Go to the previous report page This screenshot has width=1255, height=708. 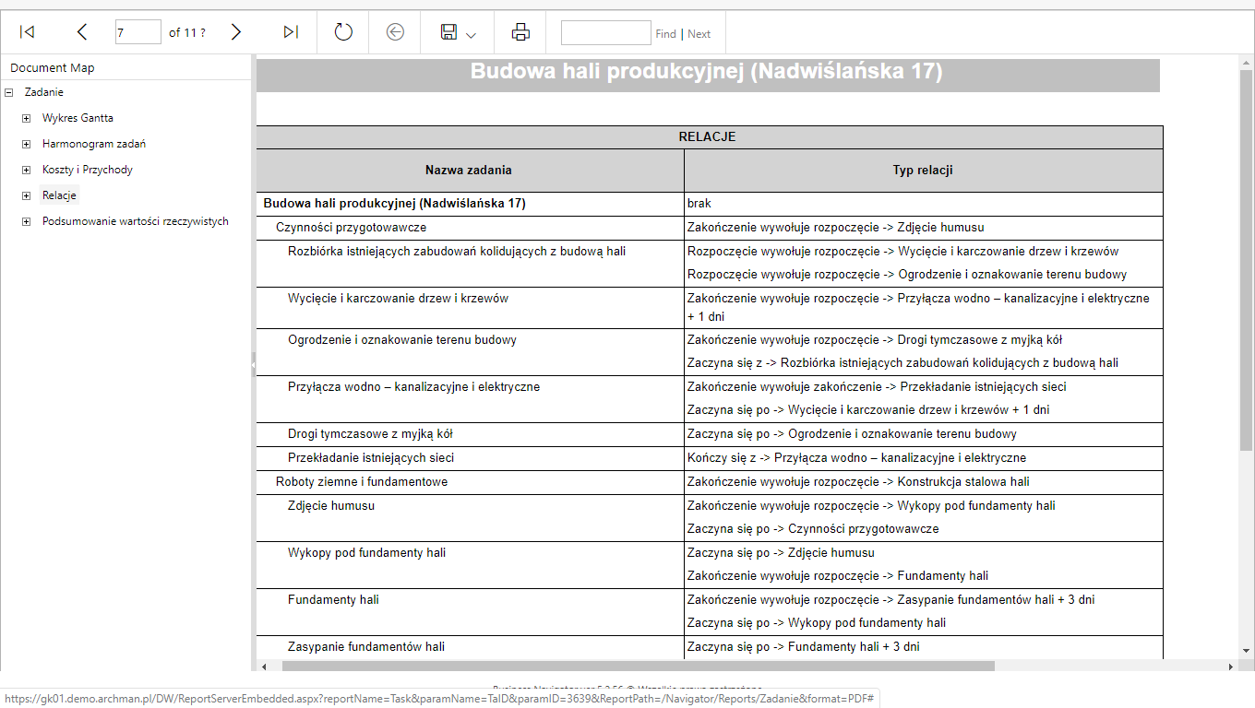pyautogui.click(x=82, y=32)
